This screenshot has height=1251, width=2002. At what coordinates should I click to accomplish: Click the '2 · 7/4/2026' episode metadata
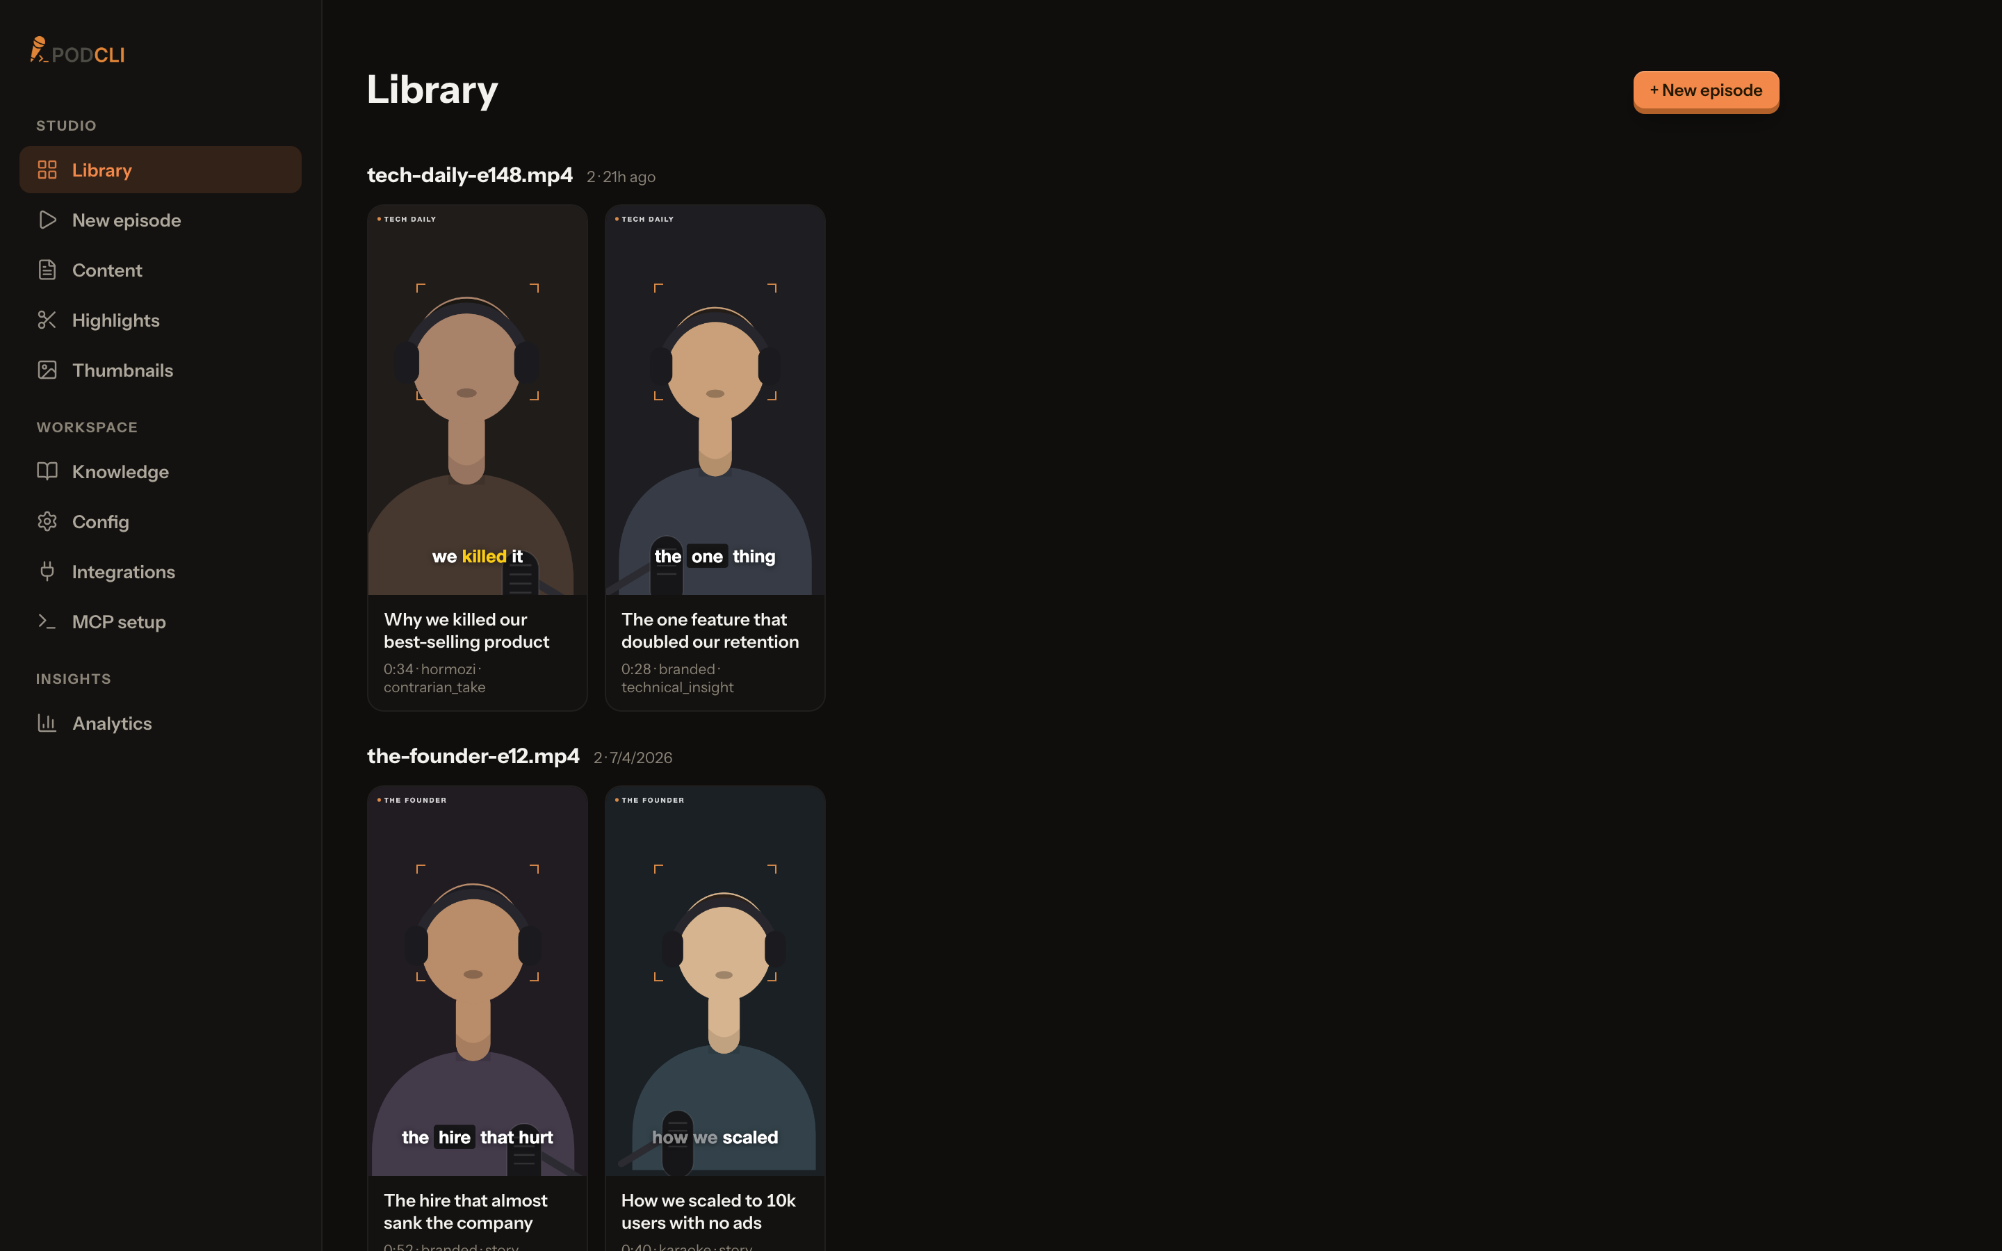click(x=633, y=758)
